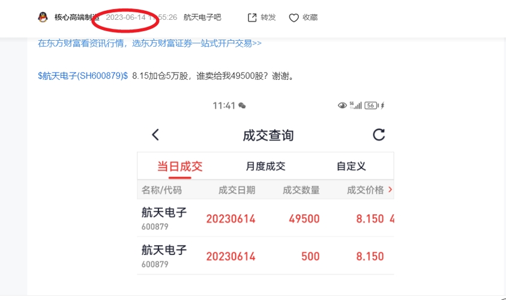Click the 转发 label

268,17
